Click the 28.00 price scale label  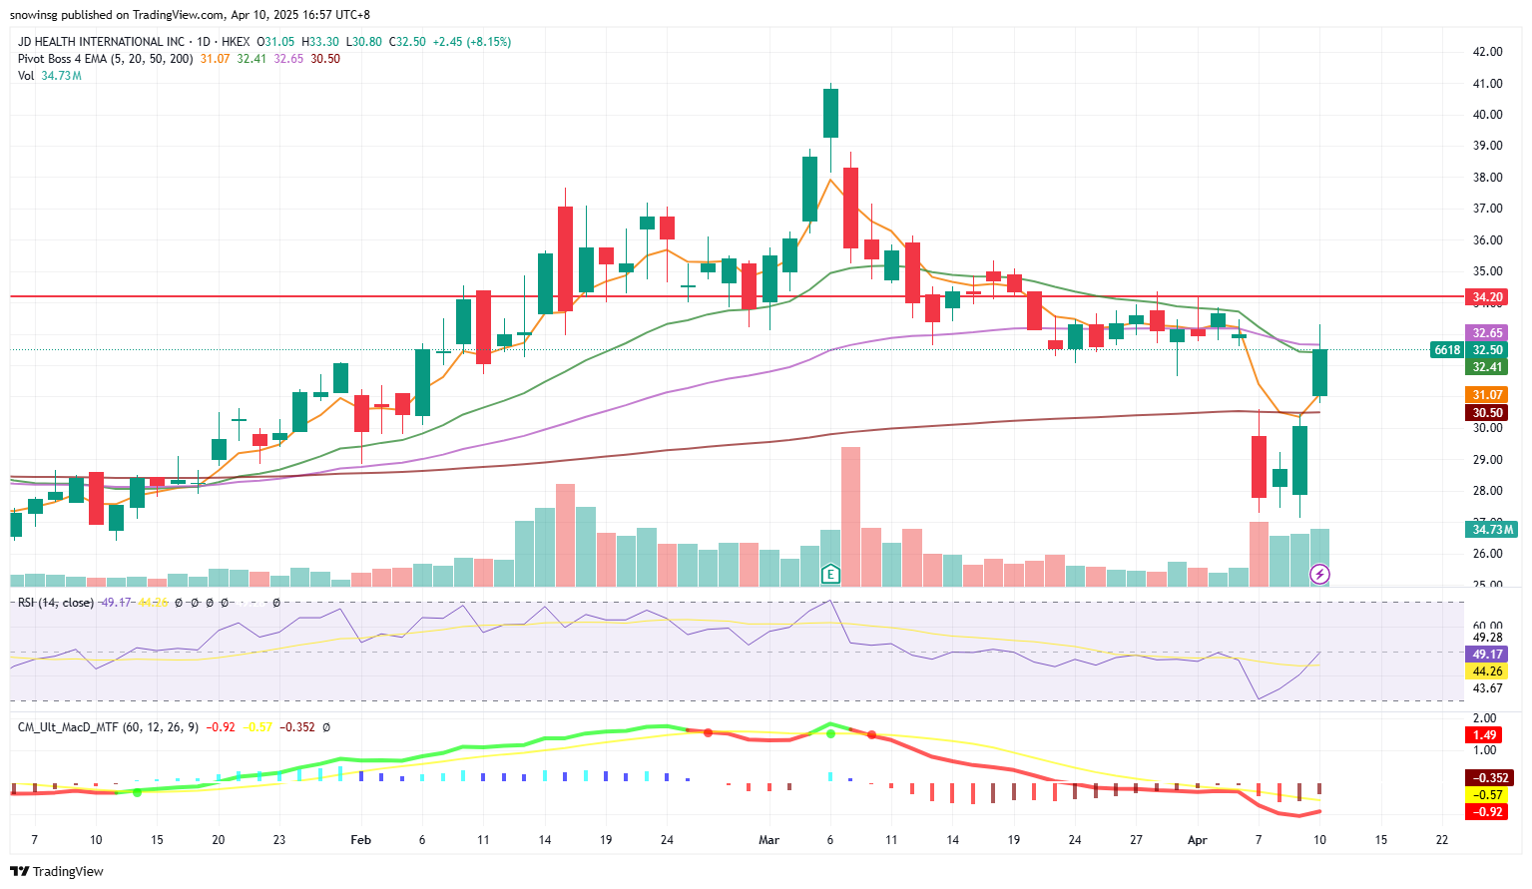(x=1487, y=491)
